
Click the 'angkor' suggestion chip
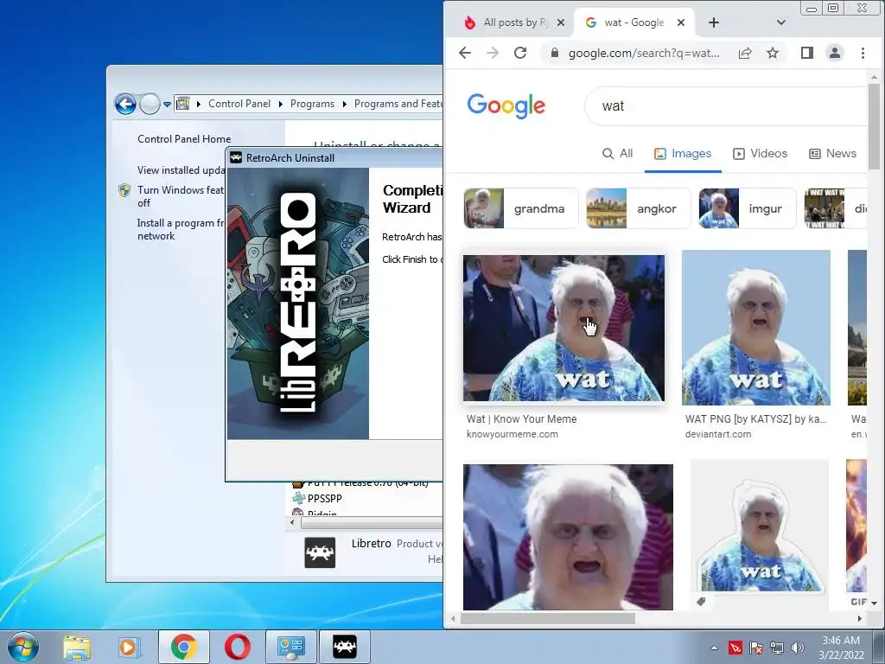[639, 208]
